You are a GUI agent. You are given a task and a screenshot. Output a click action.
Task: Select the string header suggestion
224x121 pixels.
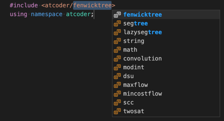[x=166, y=41]
